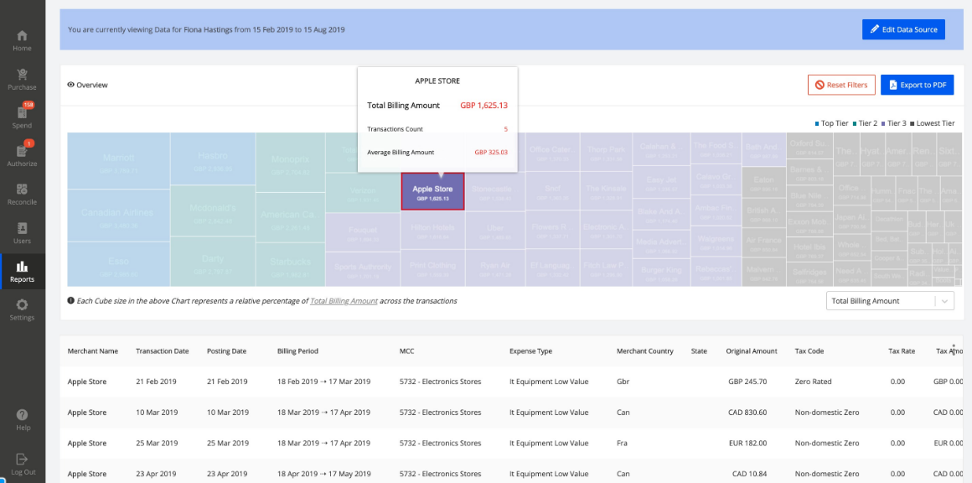Select the Print Clothing treemap tile
972x483 pixels.
(x=432, y=268)
